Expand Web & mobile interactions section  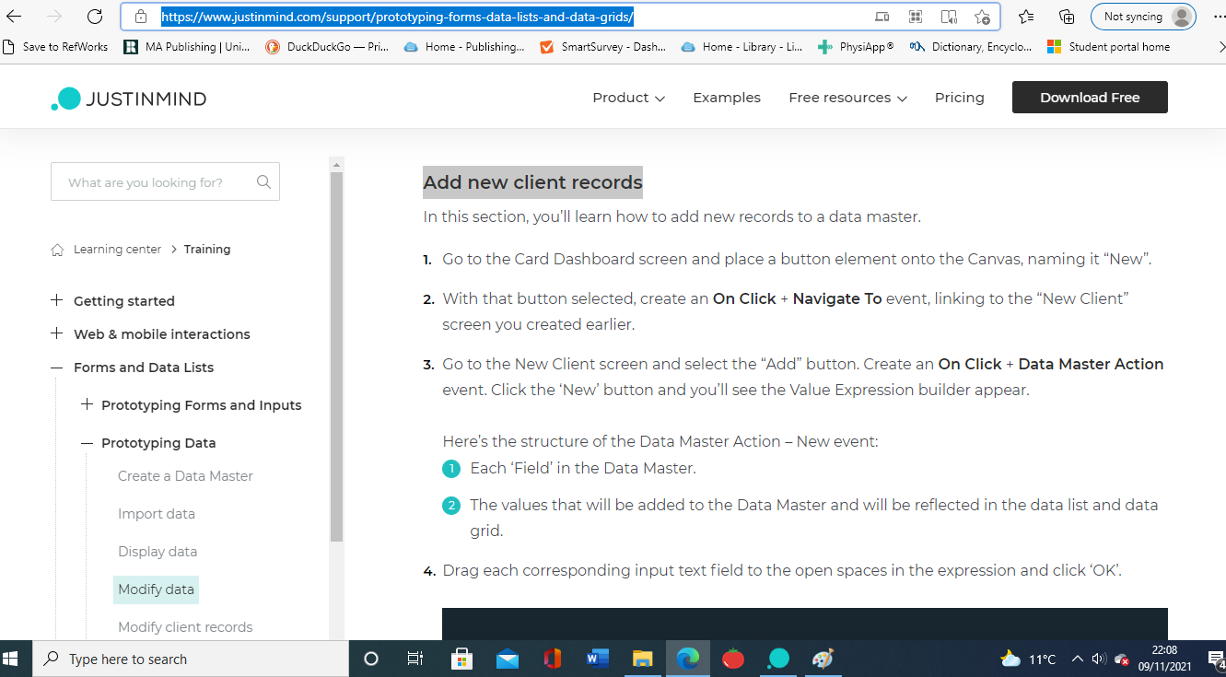click(x=56, y=334)
